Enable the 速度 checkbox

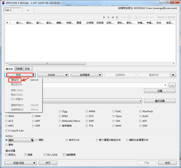28,155
